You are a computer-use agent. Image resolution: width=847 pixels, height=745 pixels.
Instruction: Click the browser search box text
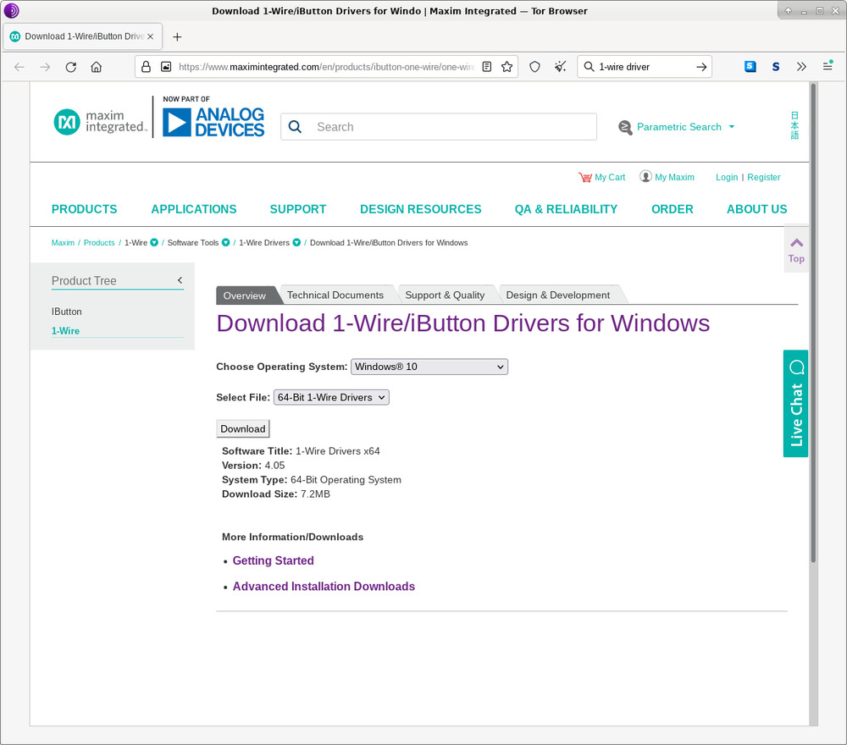tap(624, 67)
